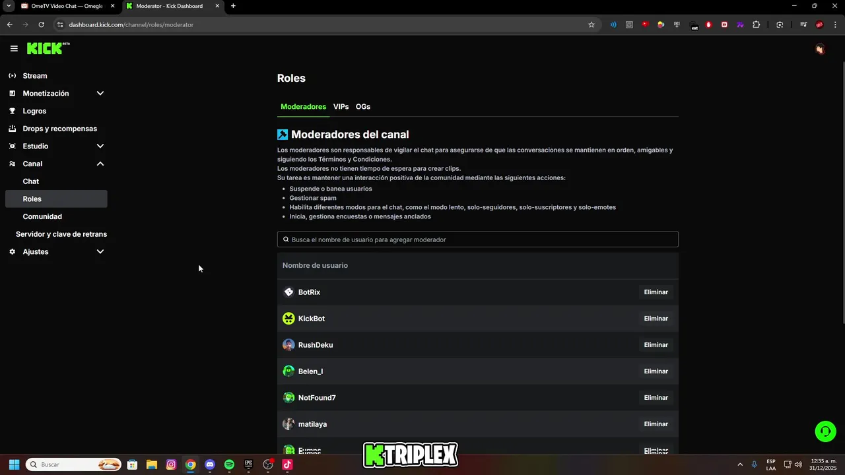The image size is (845, 475).
Task: Click the KickBot avatar icon
Action: click(288, 319)
